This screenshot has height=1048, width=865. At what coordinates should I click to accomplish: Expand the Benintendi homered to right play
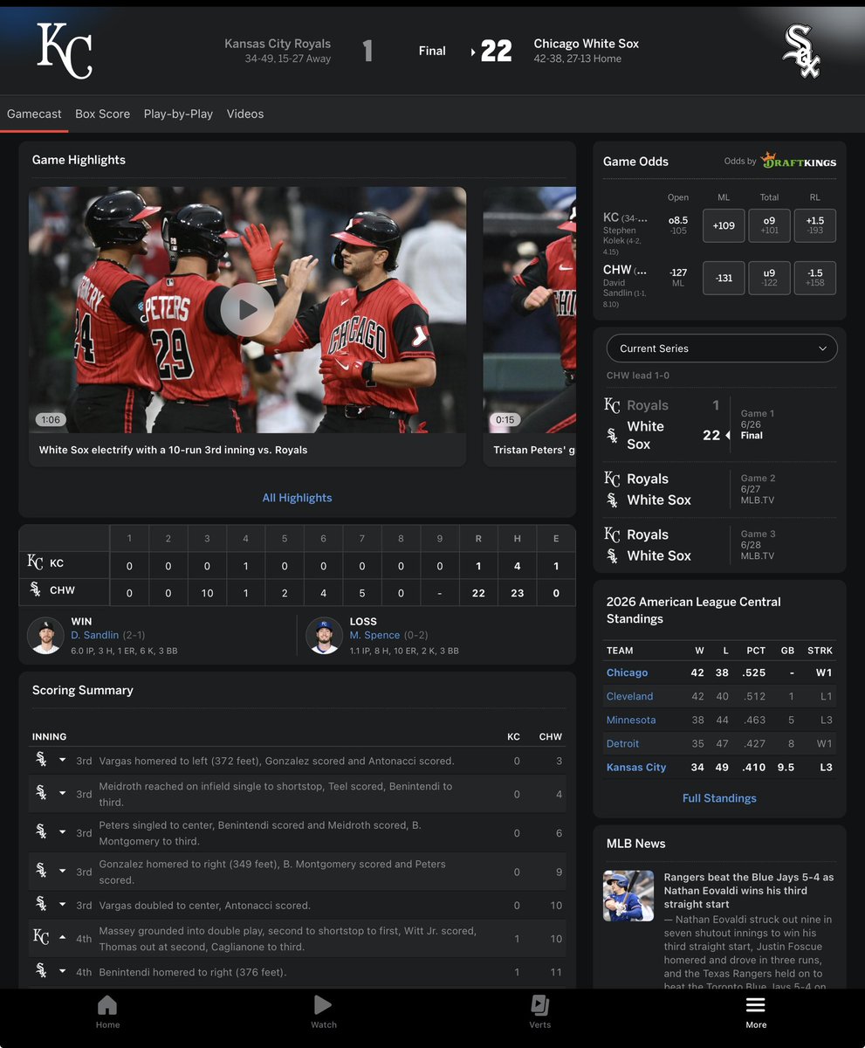click(63, 971)
